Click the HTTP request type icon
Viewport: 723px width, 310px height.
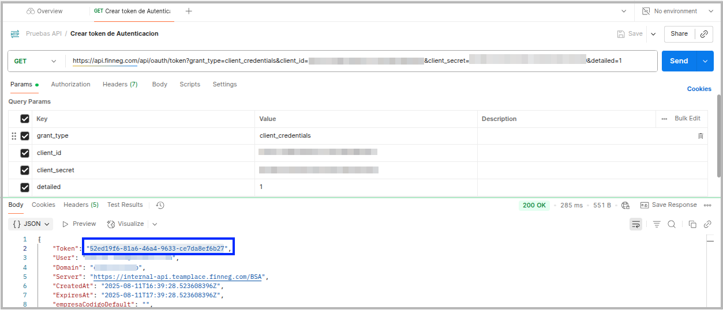15,34
